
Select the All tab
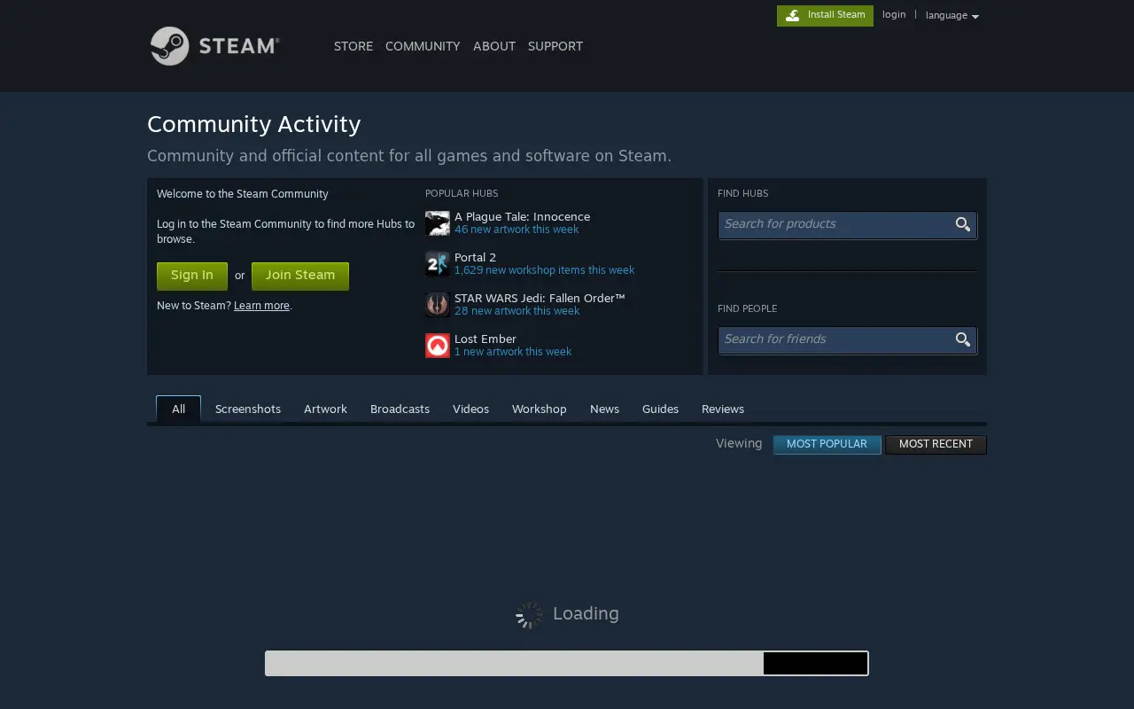(178, 409)
